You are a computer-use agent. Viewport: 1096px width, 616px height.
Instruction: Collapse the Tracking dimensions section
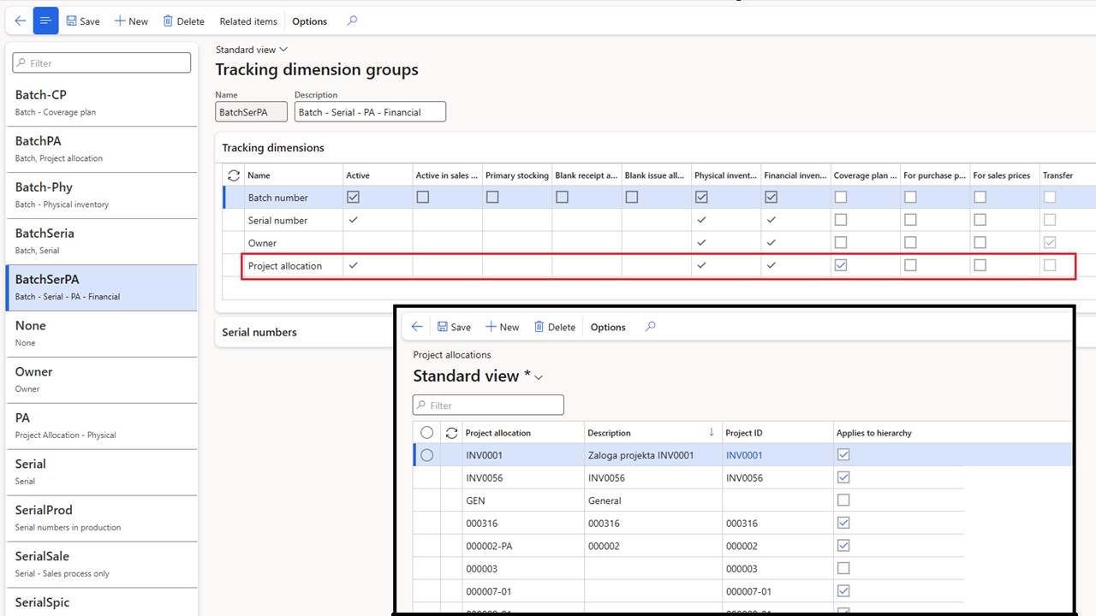click(x=273, y=147)
